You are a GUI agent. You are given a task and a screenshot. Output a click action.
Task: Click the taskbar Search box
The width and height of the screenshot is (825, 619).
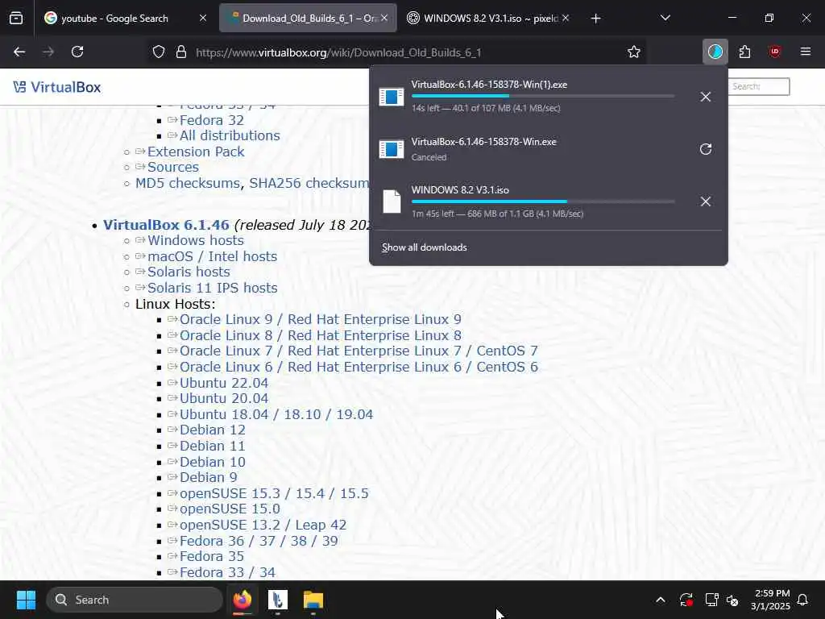(135, 600)
